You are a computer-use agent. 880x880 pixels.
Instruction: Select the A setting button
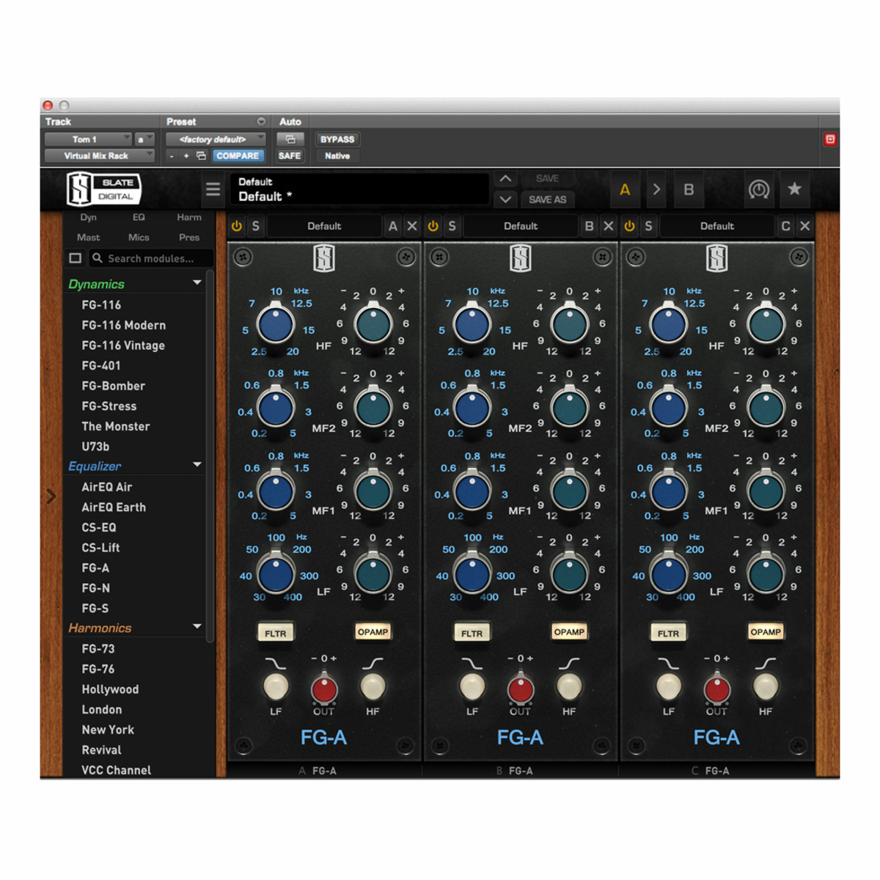pyautogui.click(x=625, y=190)
